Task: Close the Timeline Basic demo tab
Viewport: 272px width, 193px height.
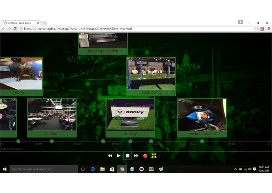Action: 38,23
